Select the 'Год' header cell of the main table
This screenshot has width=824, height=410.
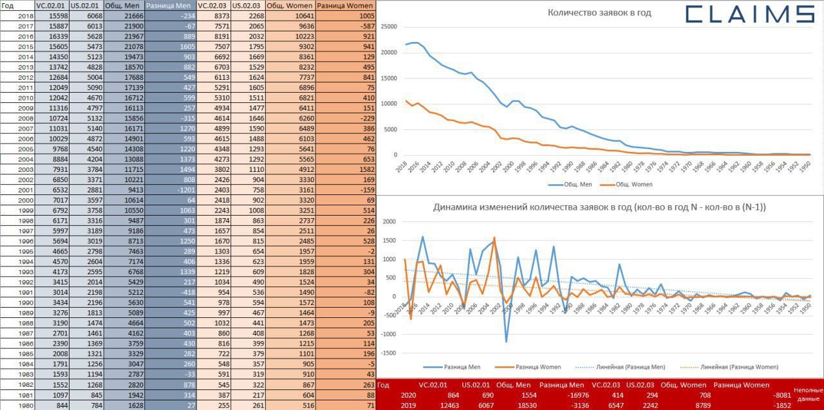click(17, 5)
